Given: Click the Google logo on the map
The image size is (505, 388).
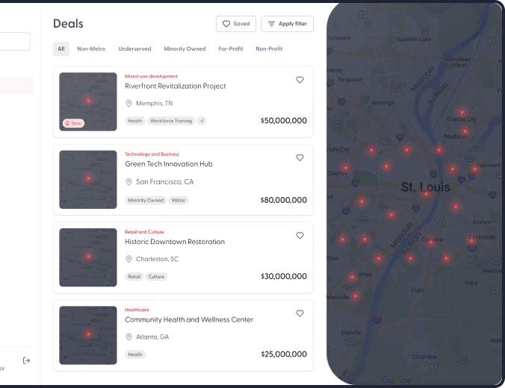Looking at the screenshot, I should 397,381.
